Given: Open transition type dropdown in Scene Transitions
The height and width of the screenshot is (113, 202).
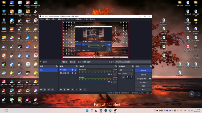Looking at the screenshot, I should point(126,70).
